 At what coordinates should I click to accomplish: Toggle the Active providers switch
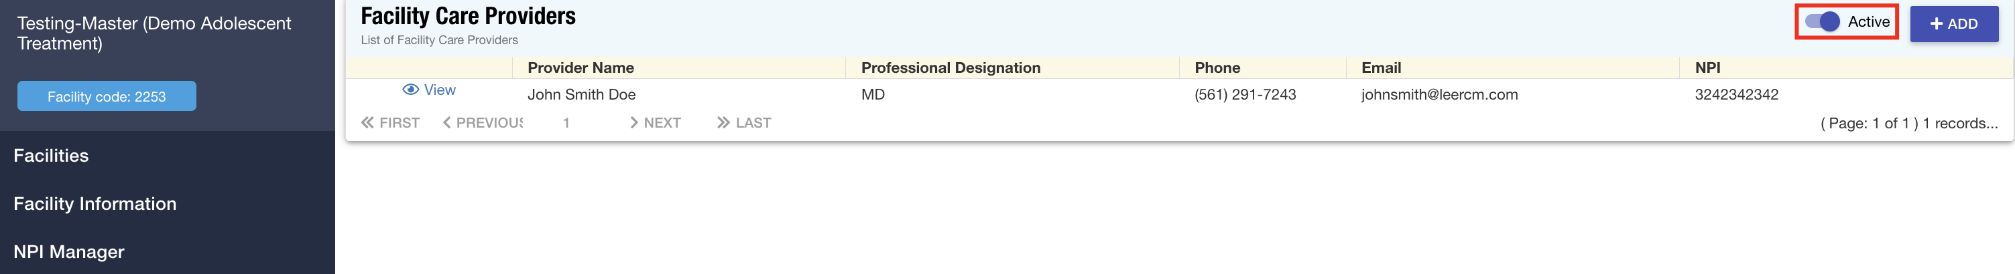coord(1822,22)
